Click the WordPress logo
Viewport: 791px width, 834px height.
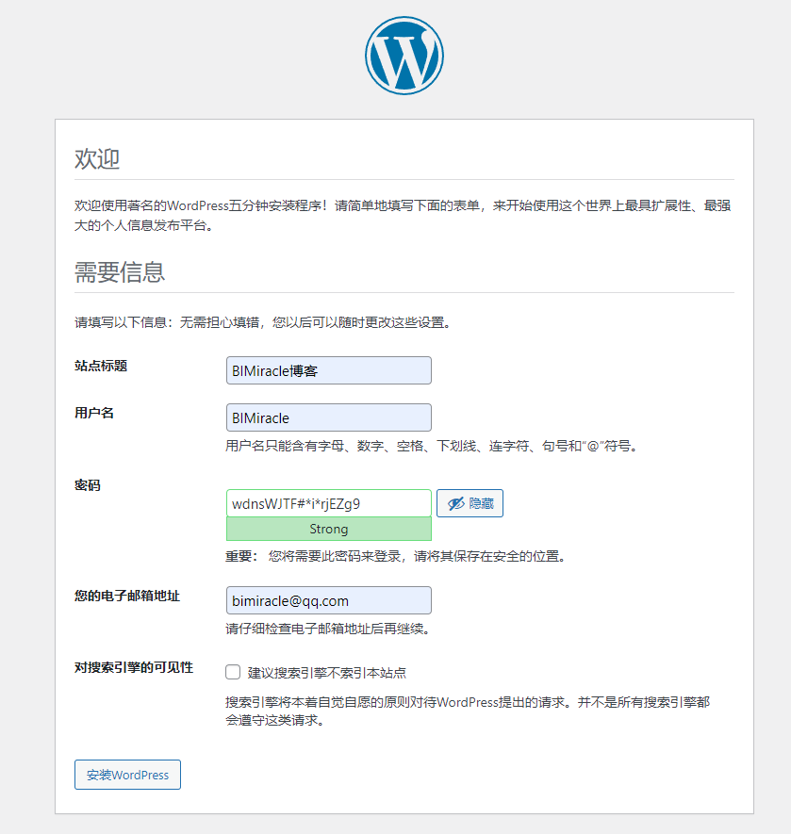click(x=404, y=56)
